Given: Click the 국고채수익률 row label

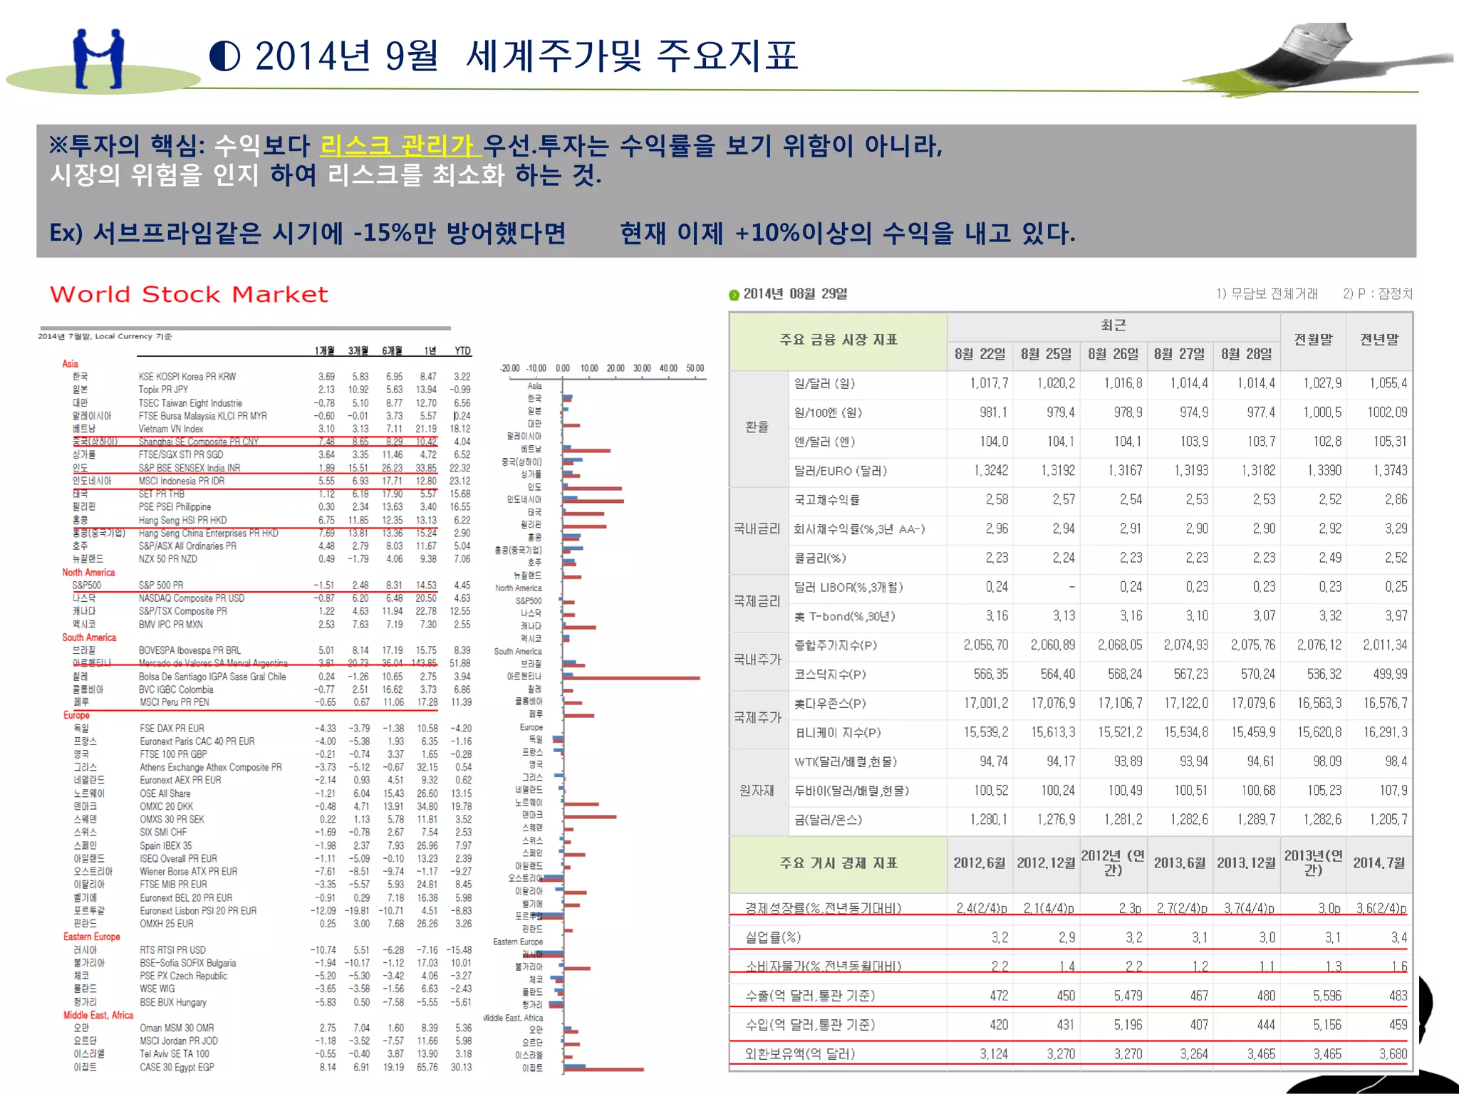Looking at the screenshot, I should (826, 500).
